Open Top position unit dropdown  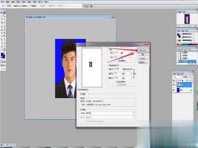tap(126, 53)
